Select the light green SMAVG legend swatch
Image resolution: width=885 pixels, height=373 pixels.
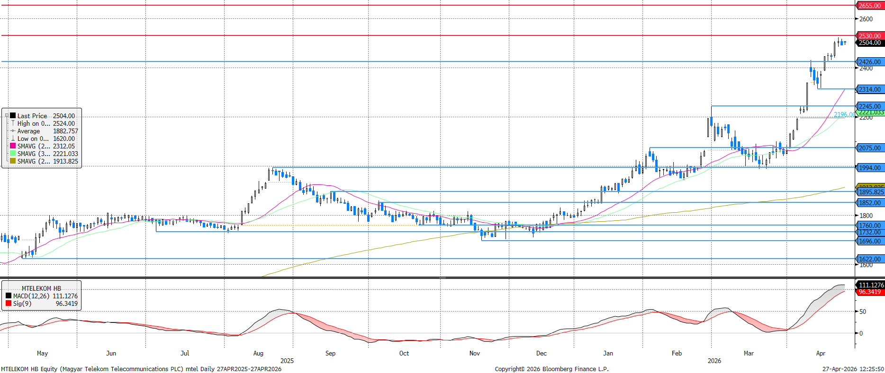(13, 154)
